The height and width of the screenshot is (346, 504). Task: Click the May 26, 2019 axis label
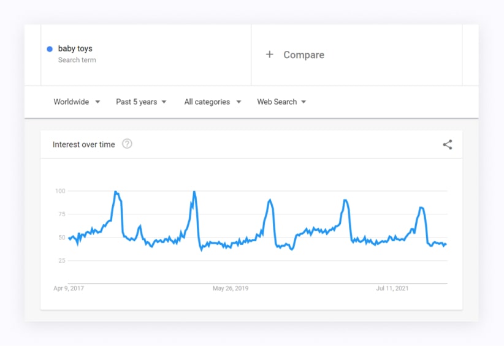click(230, 288)
